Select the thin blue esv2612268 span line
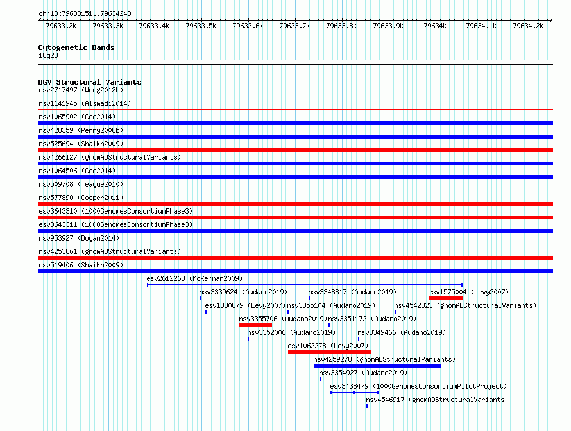 [305, 285]
